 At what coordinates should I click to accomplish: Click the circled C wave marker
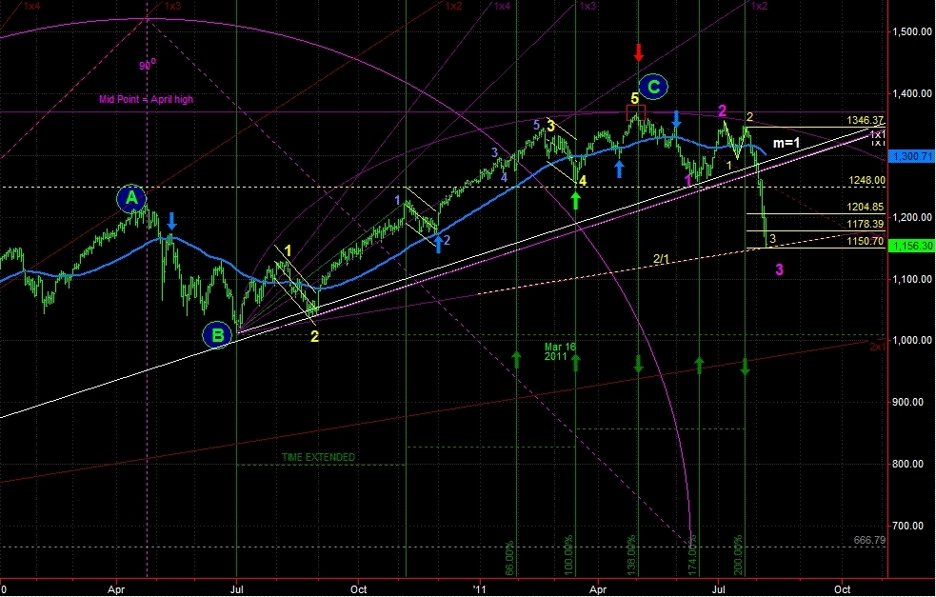[x=653, y=88]
